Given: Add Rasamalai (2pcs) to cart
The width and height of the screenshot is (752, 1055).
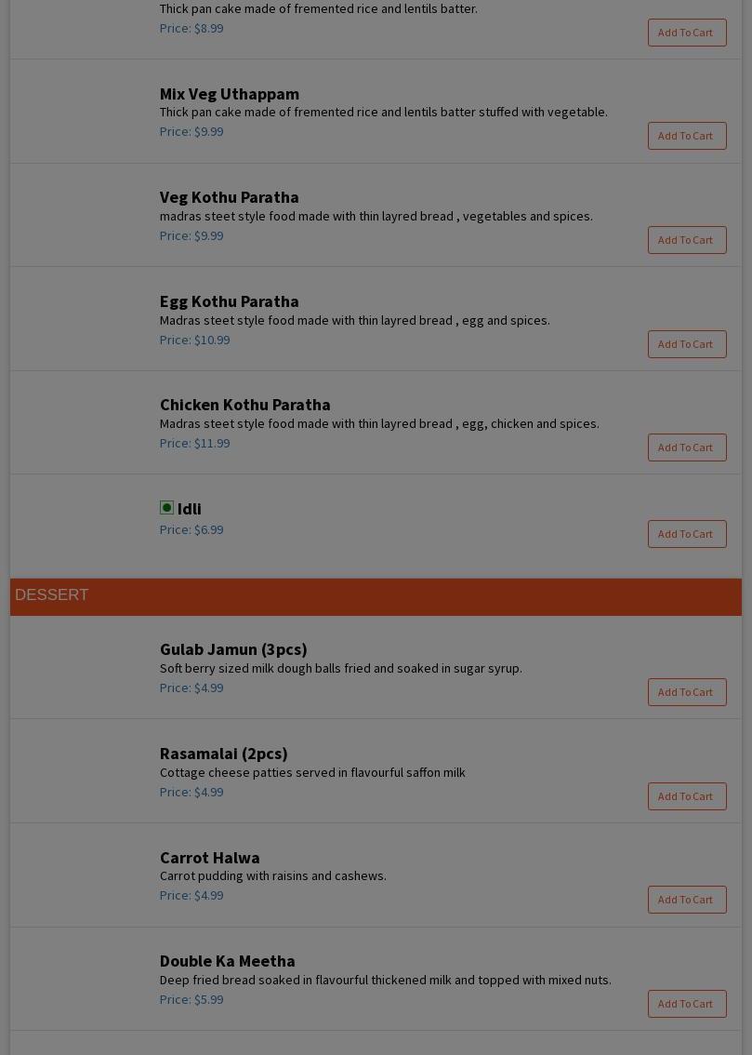Looking at the screenshot, I should 686,796.
